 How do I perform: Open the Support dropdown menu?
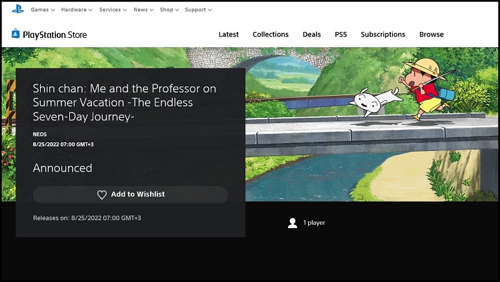198,10
